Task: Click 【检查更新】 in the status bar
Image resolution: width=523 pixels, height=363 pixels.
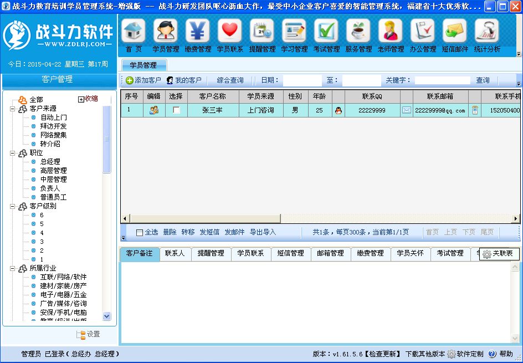Action: [x=383, y=354]
